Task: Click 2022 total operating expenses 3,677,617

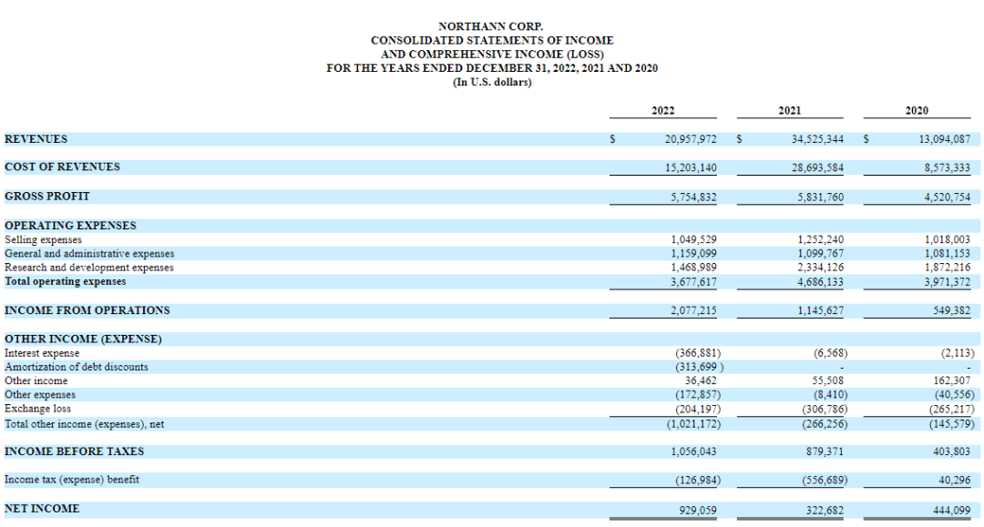Action: click(693, 282)
